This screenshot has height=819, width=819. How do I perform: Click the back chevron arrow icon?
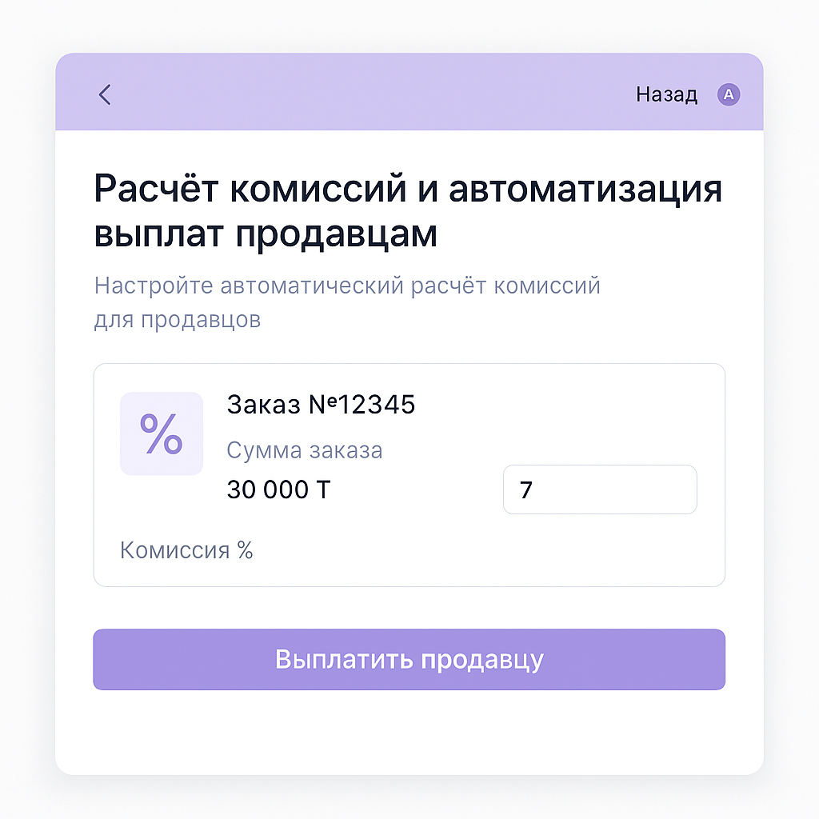click(x=105, y=94)
